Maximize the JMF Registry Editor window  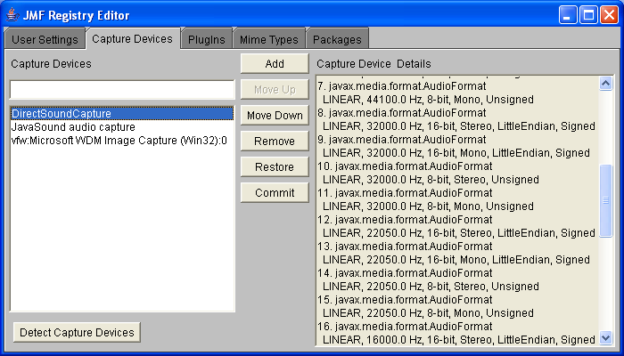click(x=589, y=15)
